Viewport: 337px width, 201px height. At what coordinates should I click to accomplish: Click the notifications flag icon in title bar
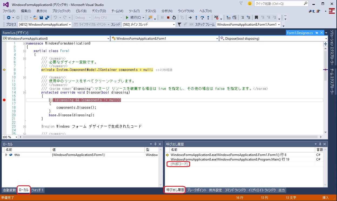coord(241,4)
